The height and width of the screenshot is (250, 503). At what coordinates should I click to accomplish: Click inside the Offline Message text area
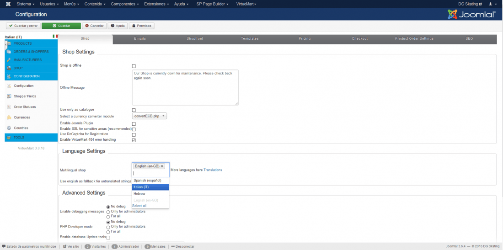185,87
